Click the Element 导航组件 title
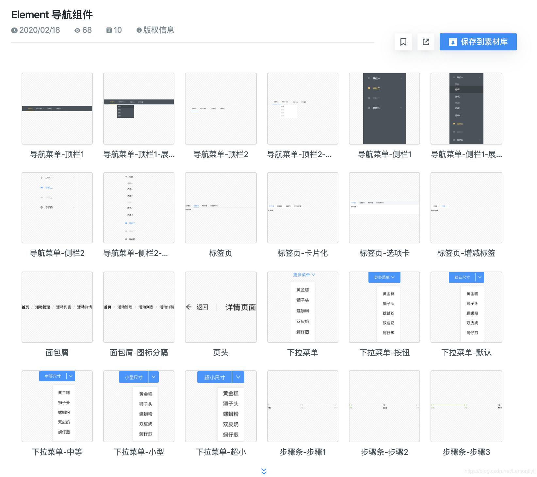 tap(52, 15)
